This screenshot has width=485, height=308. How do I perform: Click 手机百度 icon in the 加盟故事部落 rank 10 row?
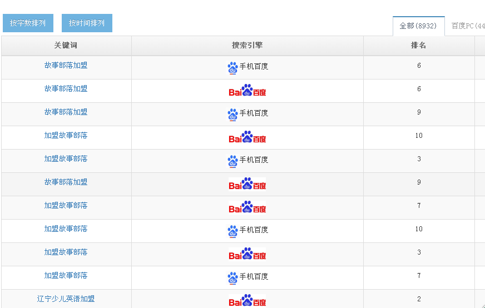pos(248,231)
